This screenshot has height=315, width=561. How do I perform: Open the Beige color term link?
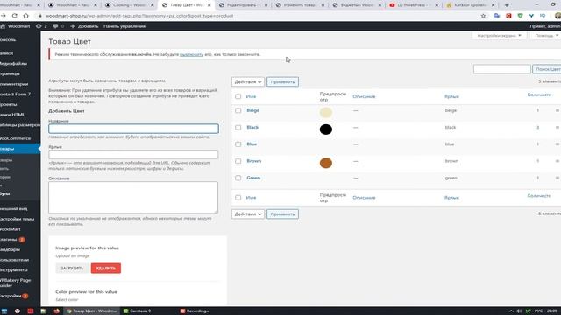pos(253,110)
